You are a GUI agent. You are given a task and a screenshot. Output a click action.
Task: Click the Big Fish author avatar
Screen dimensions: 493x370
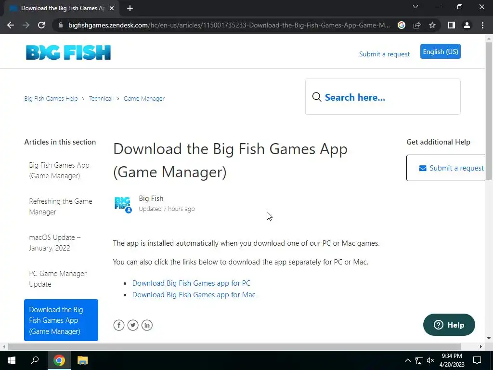pyautogui.click(x=123, y=204)
